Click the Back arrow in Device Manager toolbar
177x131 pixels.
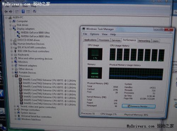(x=6, y=12)
